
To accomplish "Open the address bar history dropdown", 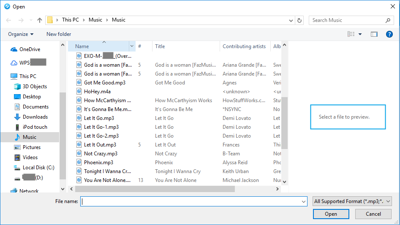I will [x=291, y=20].
